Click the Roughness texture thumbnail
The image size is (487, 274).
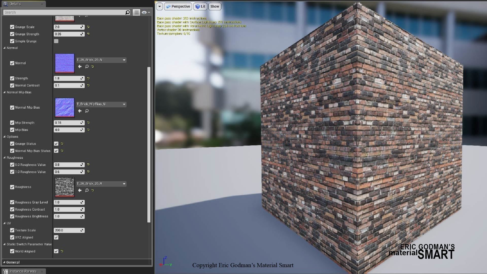(x=65, y=187)
